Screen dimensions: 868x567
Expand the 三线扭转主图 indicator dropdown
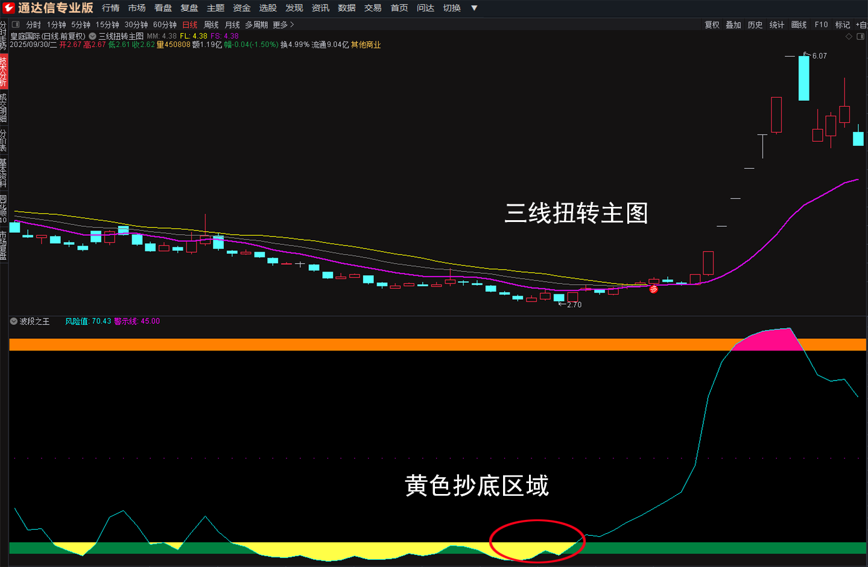93,36
